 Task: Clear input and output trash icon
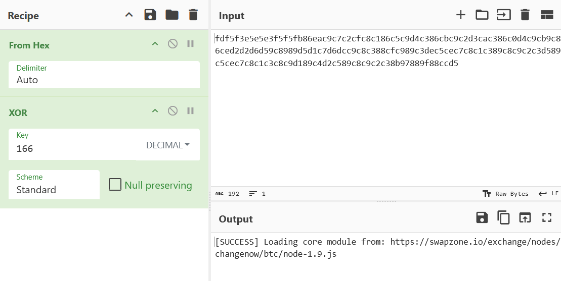525,15
